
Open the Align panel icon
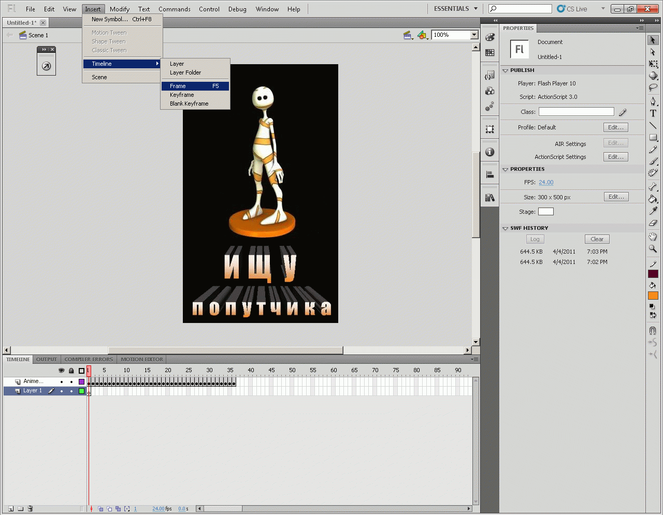click(x=489, y=175)
